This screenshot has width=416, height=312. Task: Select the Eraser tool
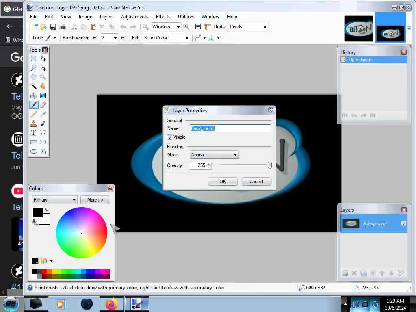[43, 105]
